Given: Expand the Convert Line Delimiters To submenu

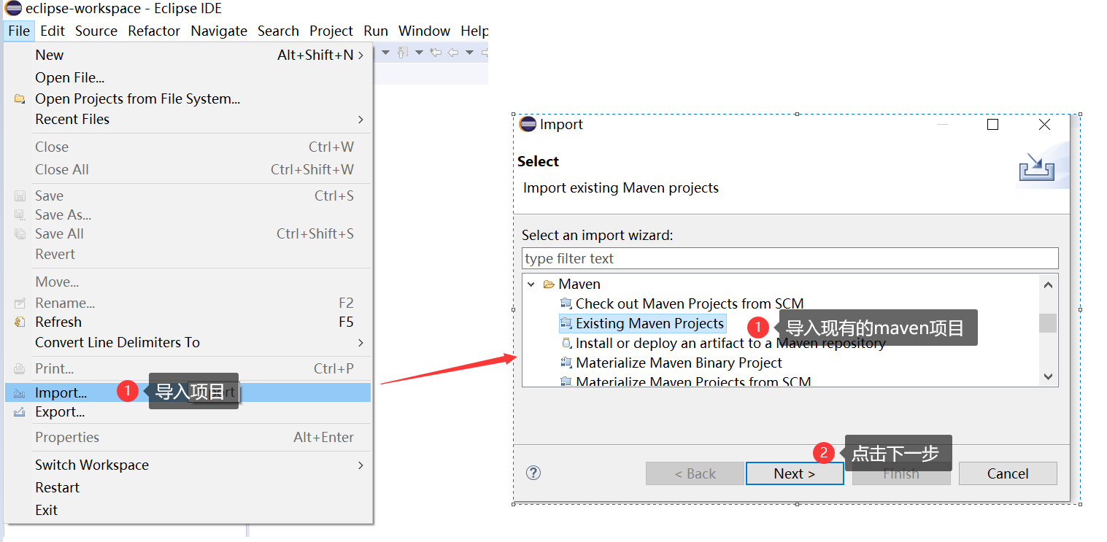Looking at the screenshot, I should click(360, 343).
